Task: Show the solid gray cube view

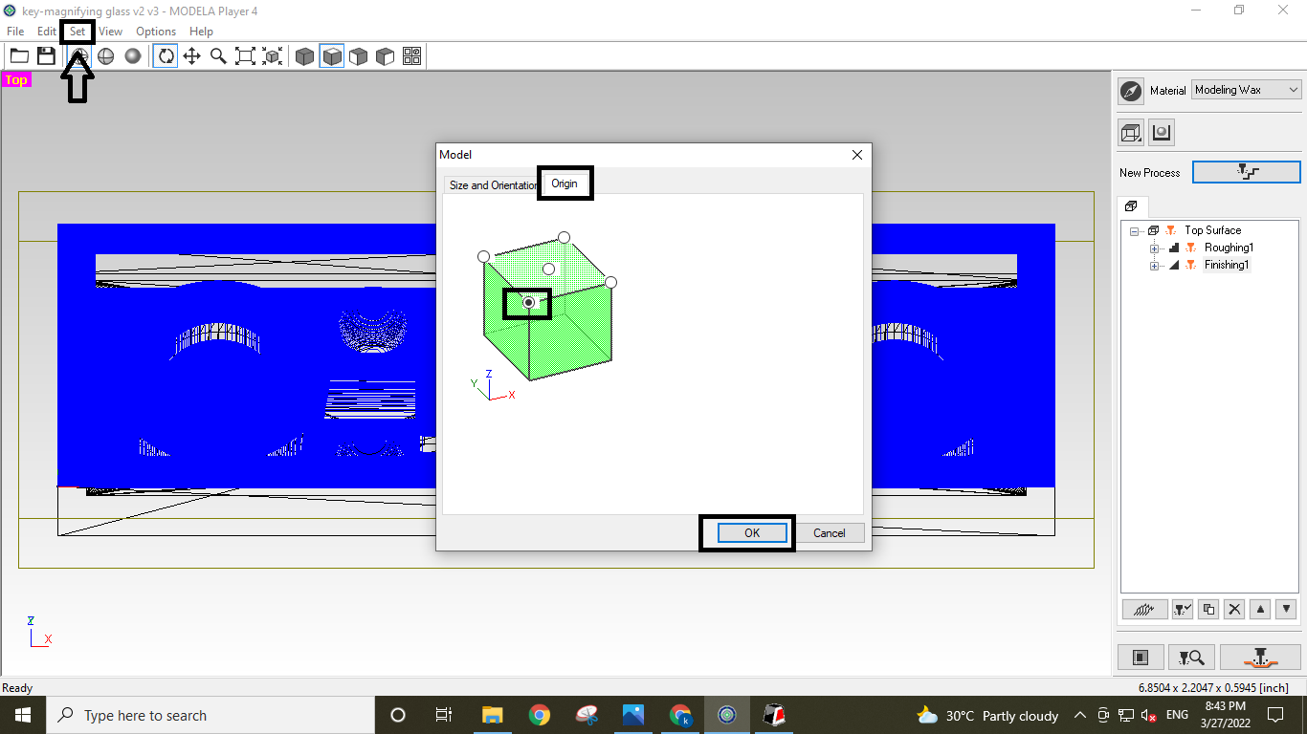Action: [305, 56]
